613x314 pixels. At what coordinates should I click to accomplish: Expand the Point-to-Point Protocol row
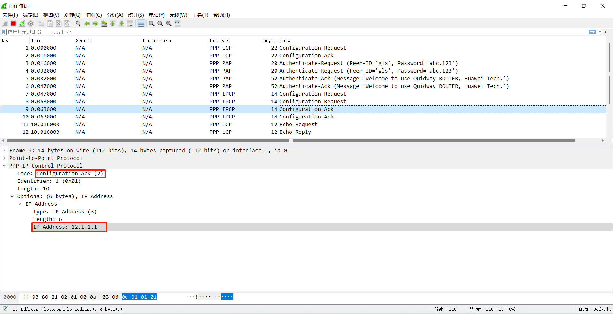tap(4, 158)
